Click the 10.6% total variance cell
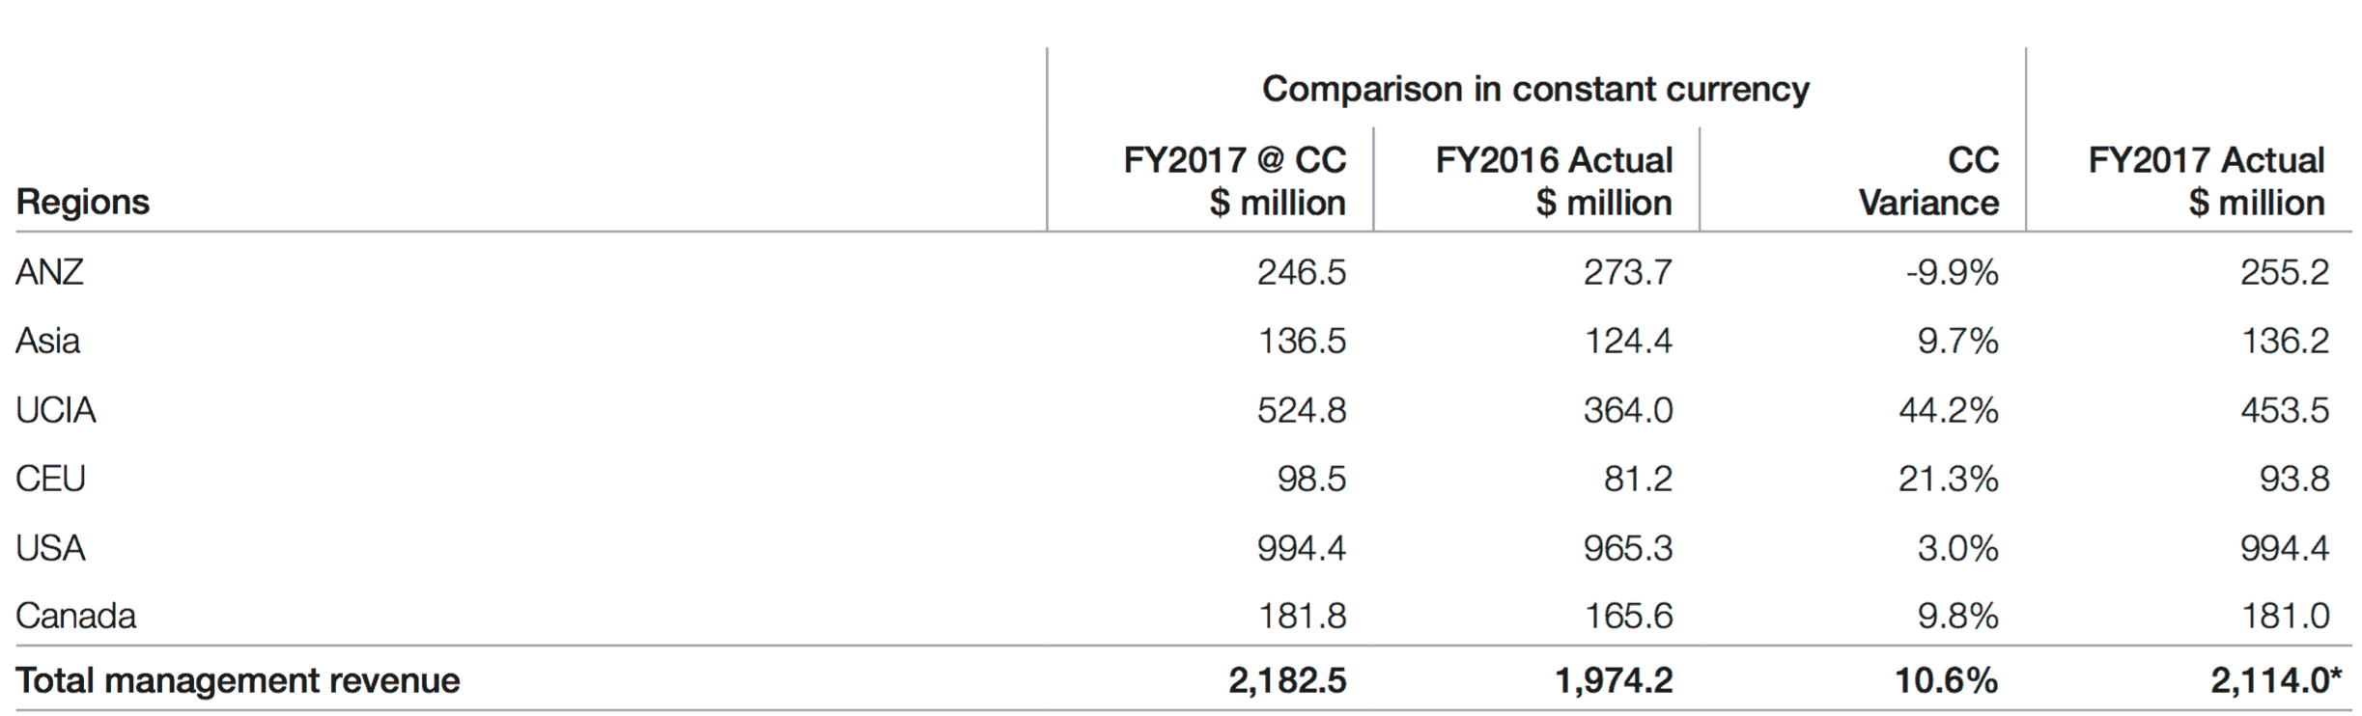 click(x=1946, y=680)
